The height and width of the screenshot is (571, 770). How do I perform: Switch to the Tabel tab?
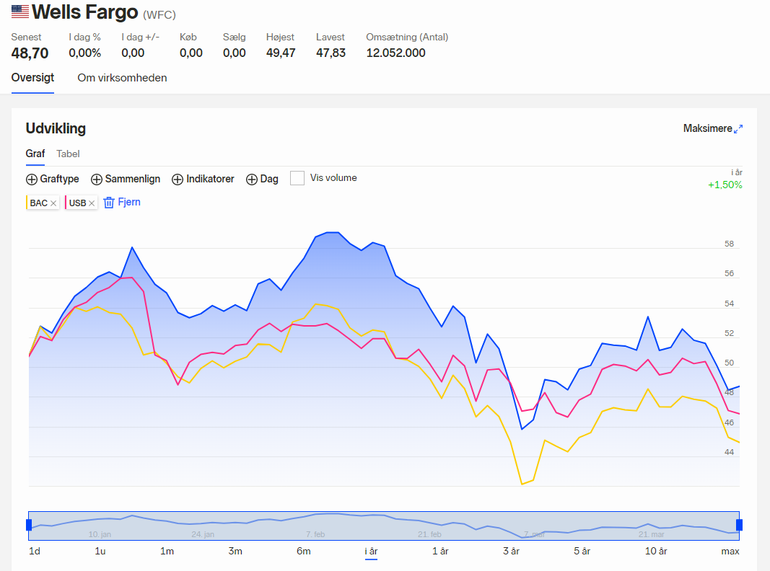[x=68, y=154]
